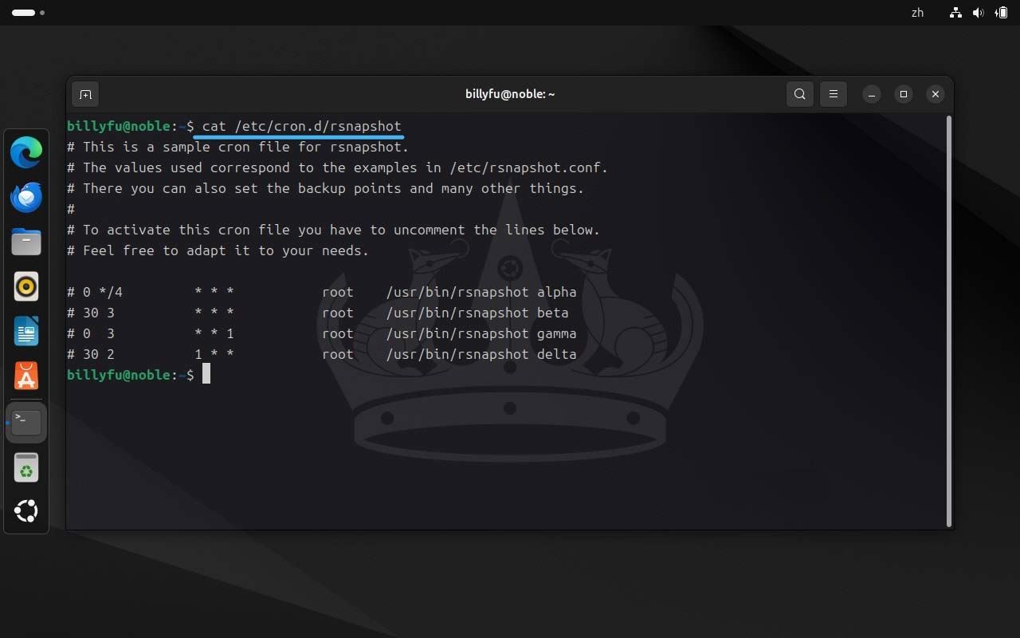Open Thunderbird mail from the dock
The width and height of the screenshot is (1020, 638).
click(x=26, y=197)
